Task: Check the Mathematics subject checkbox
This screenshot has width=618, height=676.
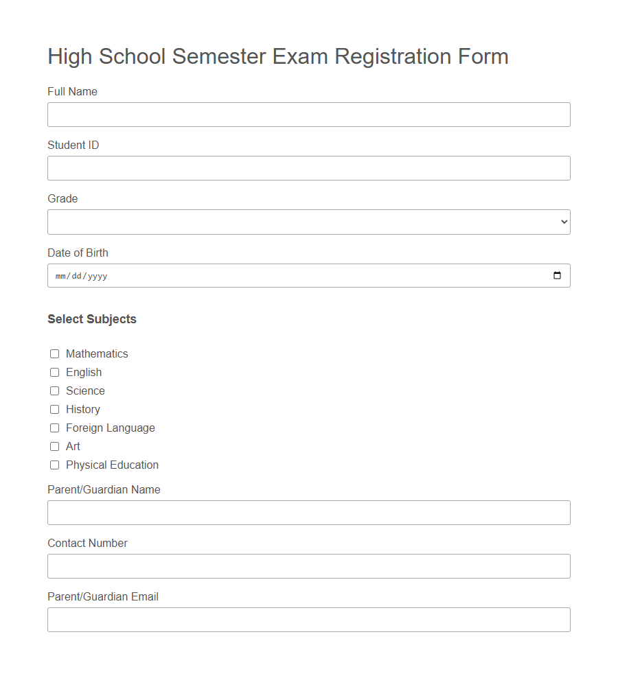Action: [54, 353]
